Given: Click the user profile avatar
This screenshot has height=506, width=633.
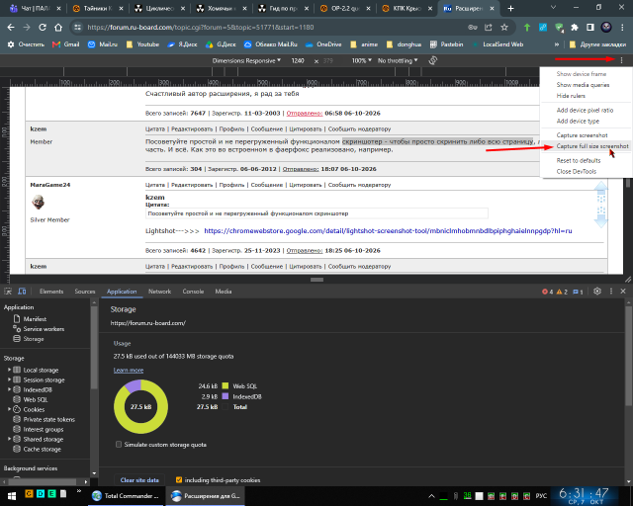Looking at the screenshot, I should 606,27.
